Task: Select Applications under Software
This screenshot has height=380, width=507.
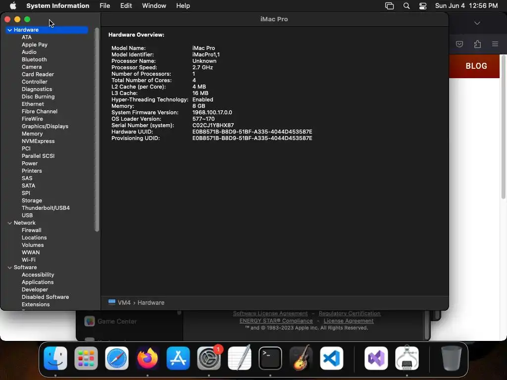Action: coord(38,282)
